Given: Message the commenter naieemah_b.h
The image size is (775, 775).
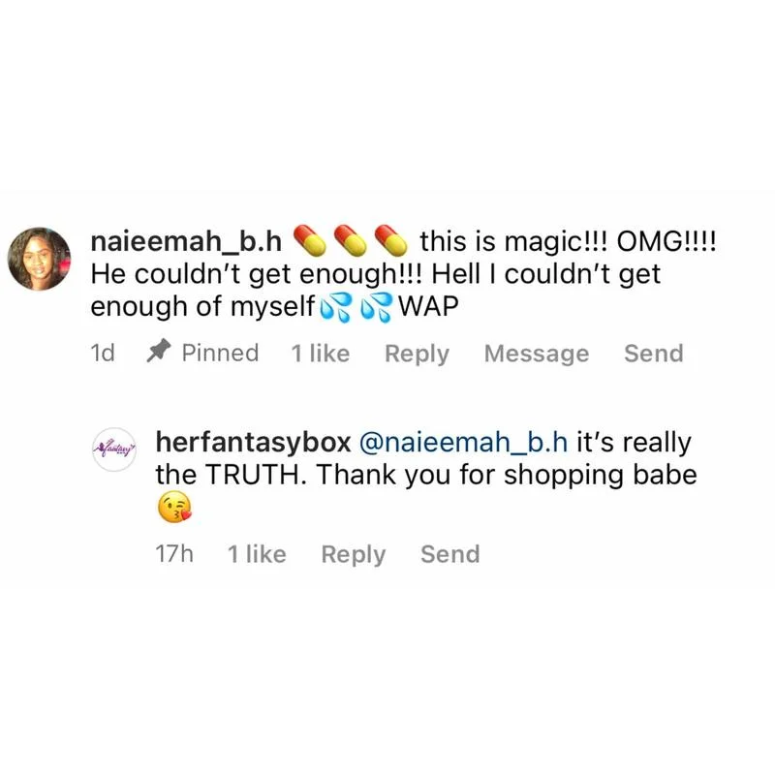Looking at the screenshot, I should (x=536, y=354).
